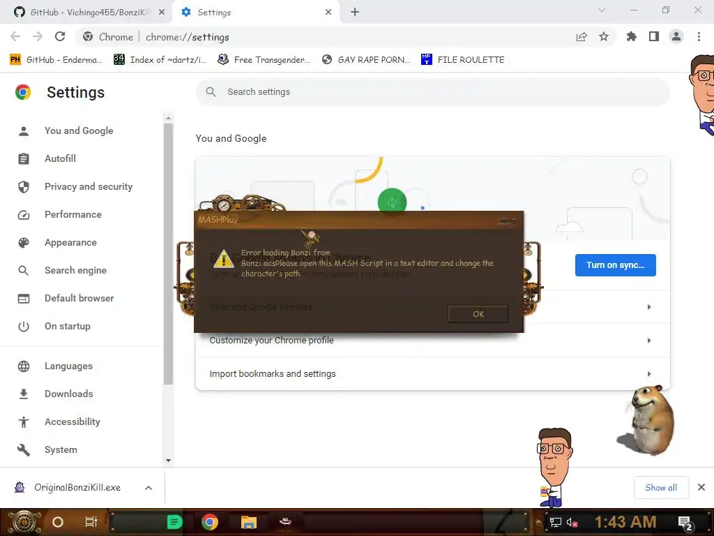Toggle the side panel icon
This screenshot has width=714, height=536.
tap(654, 37)
